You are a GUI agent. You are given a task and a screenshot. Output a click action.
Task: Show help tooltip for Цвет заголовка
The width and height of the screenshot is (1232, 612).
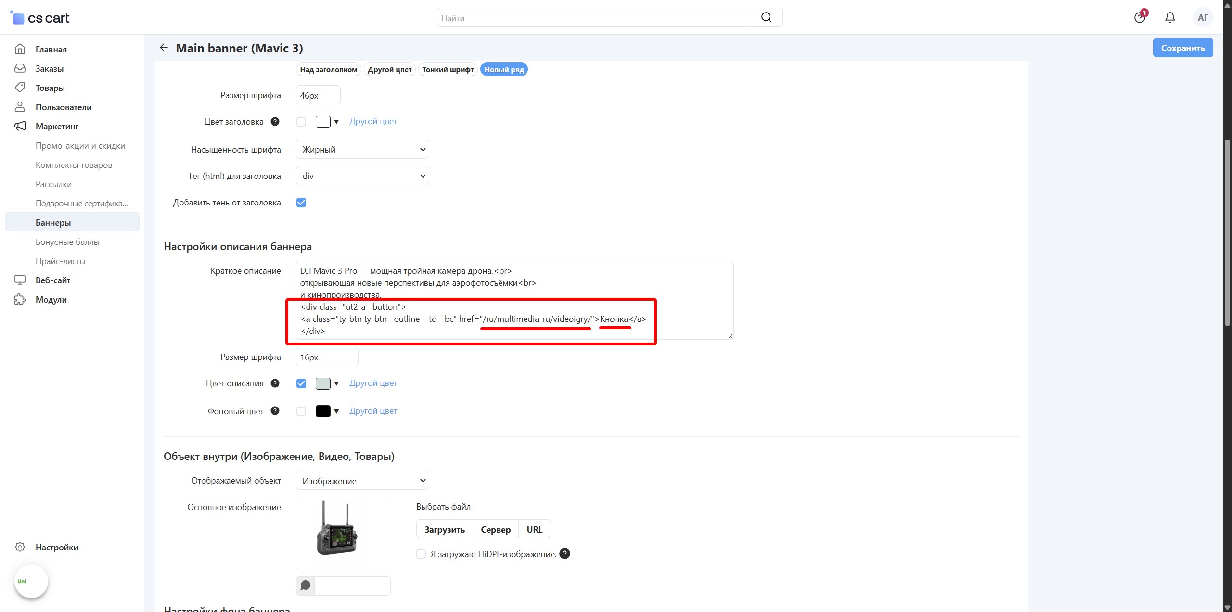(275, 121)
